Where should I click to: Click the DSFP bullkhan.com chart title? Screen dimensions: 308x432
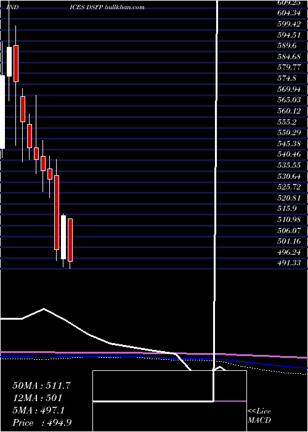pos(116,7)
